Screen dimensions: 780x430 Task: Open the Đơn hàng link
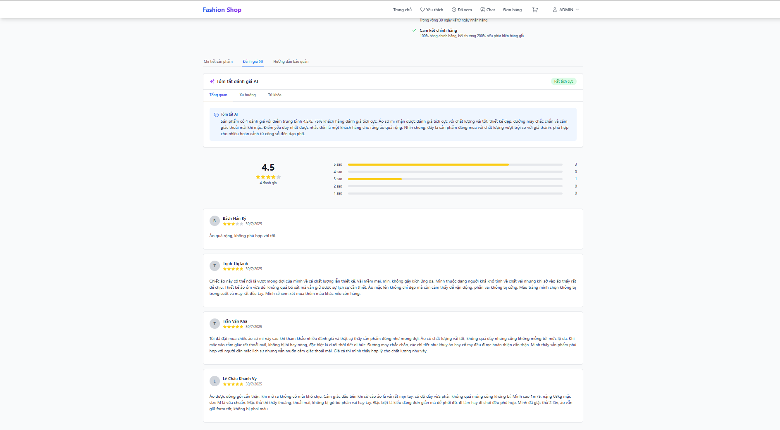[513, 10]
